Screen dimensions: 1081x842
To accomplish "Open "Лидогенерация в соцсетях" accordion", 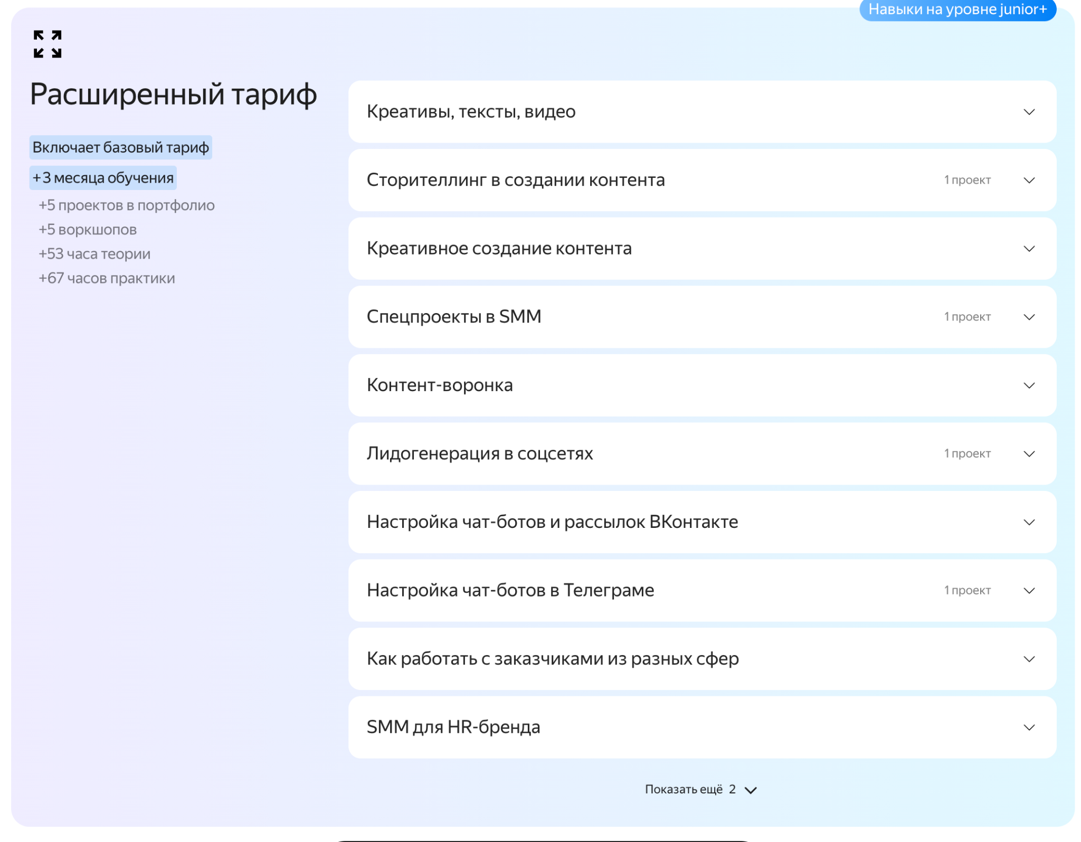I will pos(702,453).
